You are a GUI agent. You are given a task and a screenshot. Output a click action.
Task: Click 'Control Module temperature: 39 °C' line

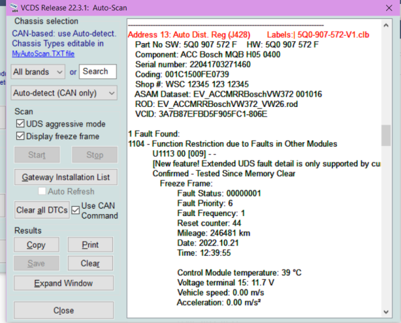[240, 273]
